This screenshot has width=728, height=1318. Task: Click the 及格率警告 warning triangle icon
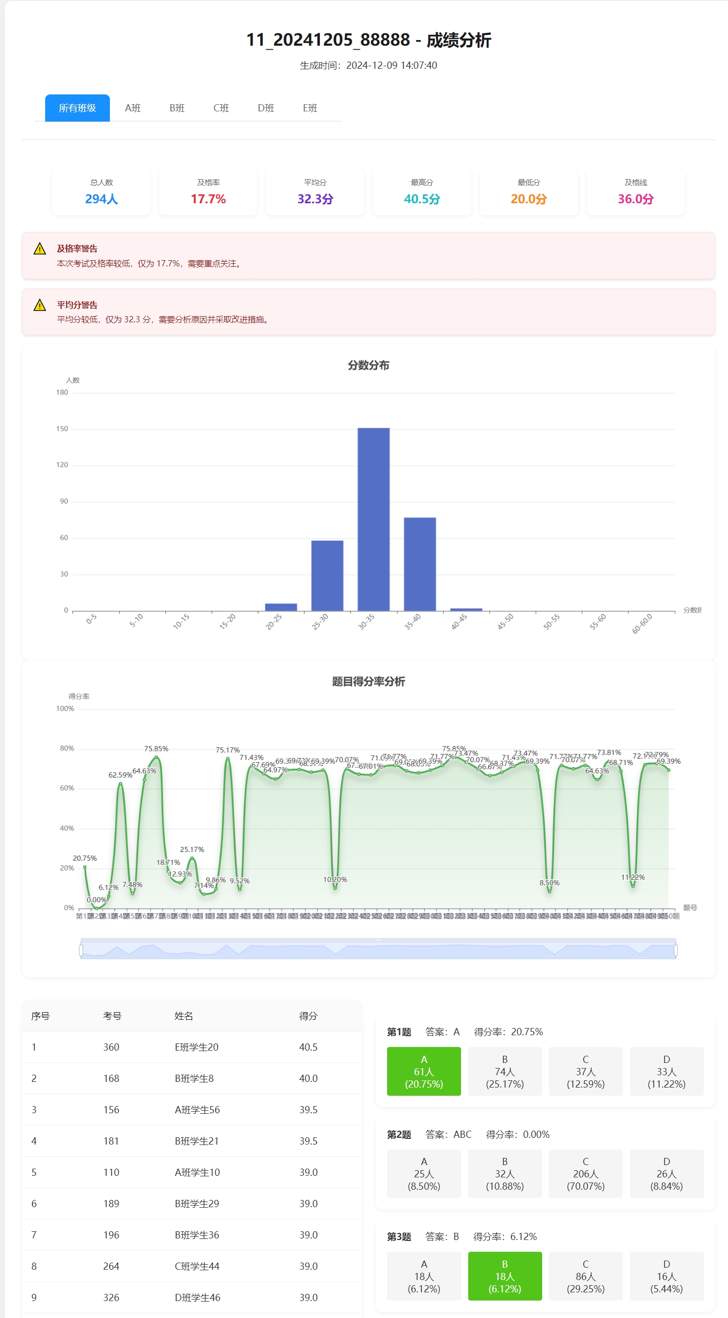[x=40, y=249]
